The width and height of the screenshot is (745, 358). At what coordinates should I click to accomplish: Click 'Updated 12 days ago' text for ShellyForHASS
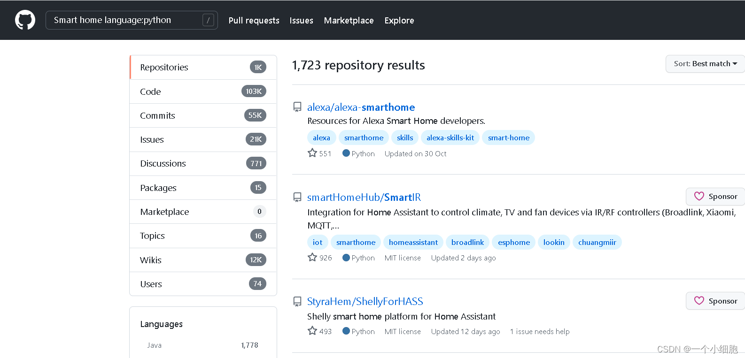(466, 332)
